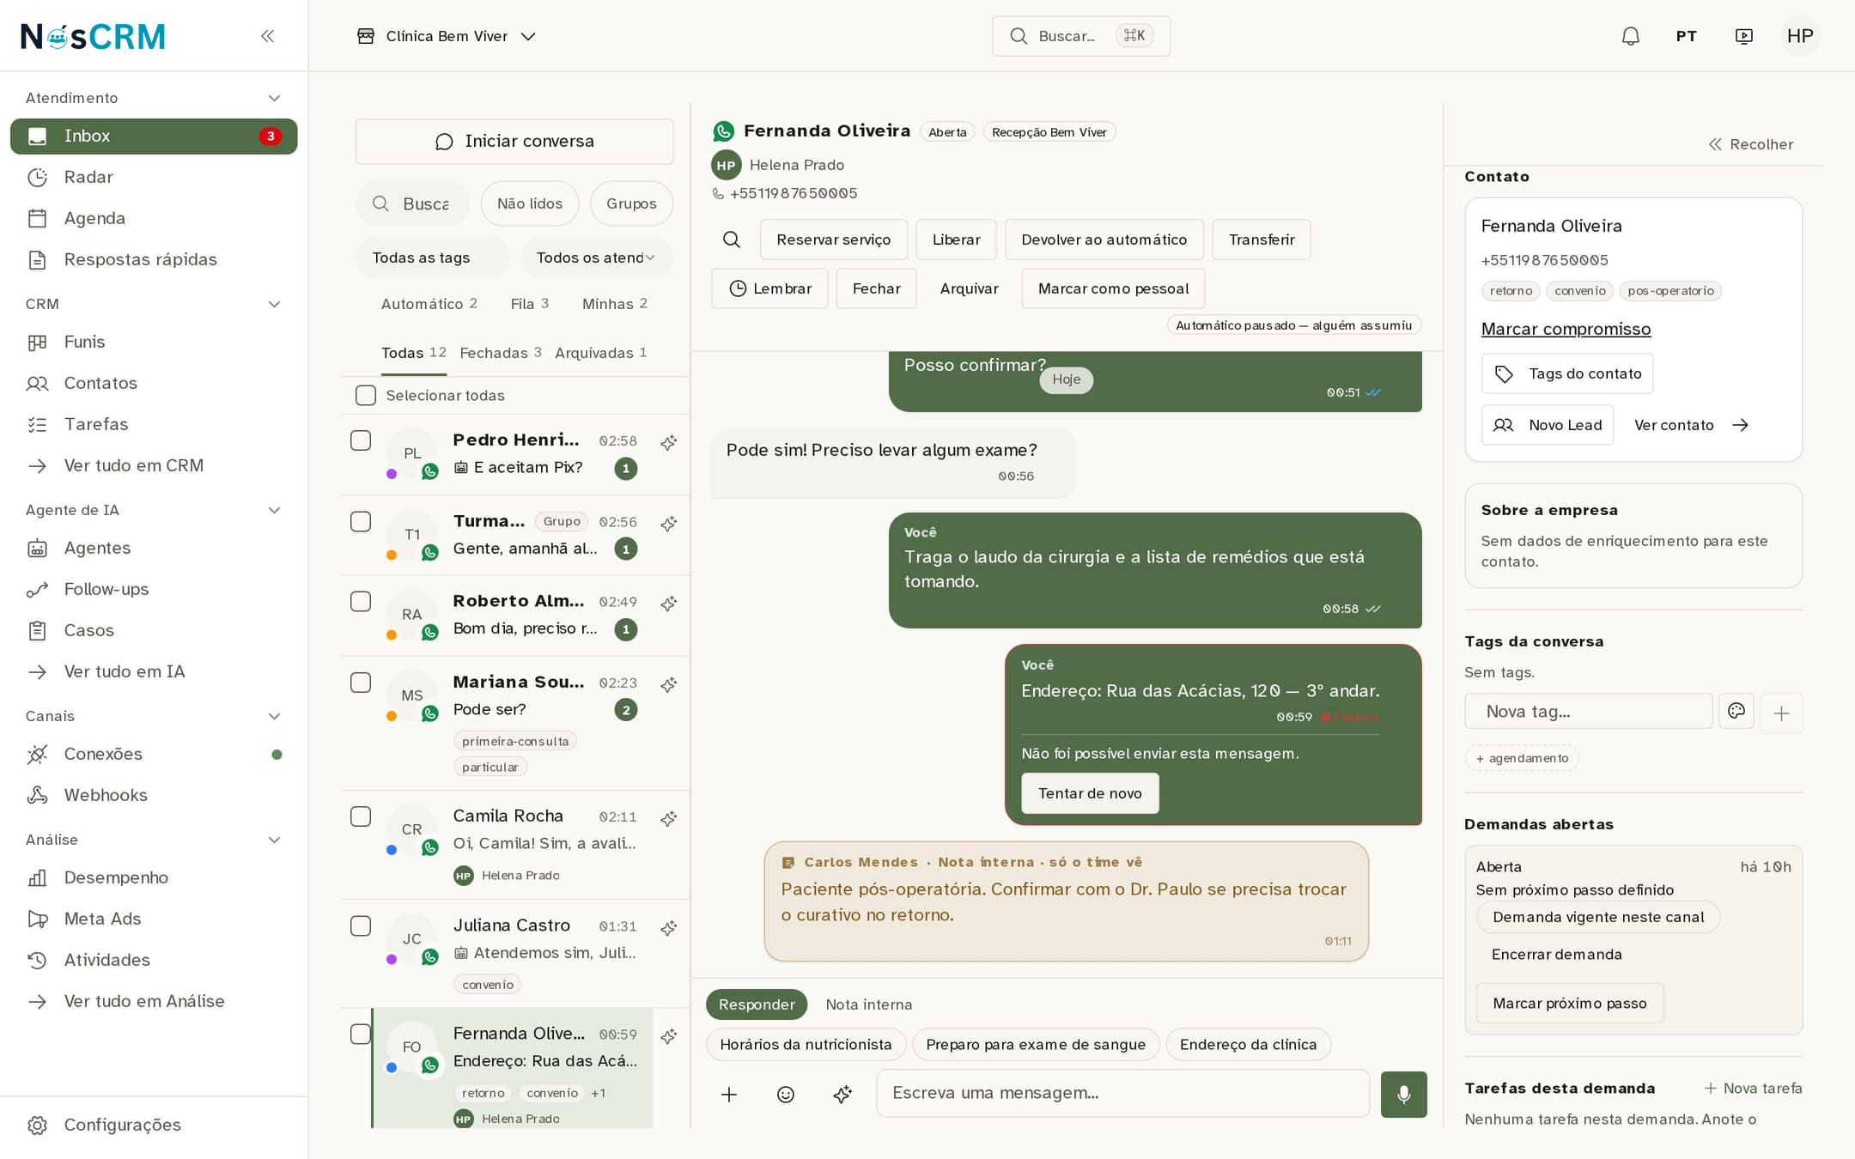Switch to Fechadas tab
1855x1159 pixels.
click(x=501, y=353)
